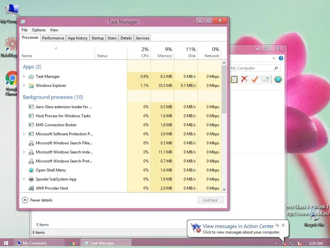Click the taskbar clock showing 3:20 AM
Viewport: 330px width, 248px height.
click(x=316, y=243)
